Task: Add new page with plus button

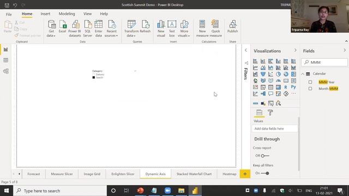Action: click(245, 174)
